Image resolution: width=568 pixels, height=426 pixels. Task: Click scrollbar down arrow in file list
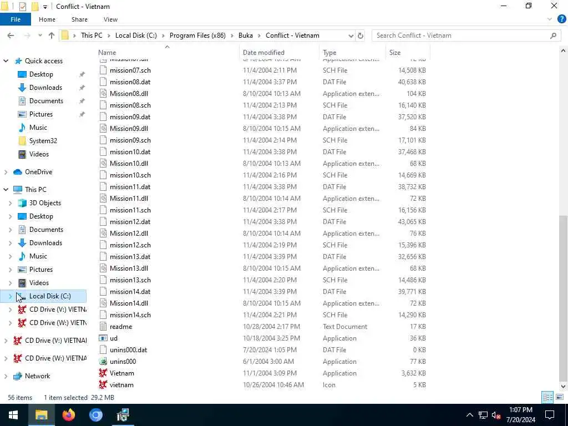[x=563, y=386]
